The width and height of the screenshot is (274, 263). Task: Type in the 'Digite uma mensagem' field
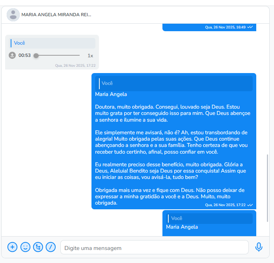154,248
